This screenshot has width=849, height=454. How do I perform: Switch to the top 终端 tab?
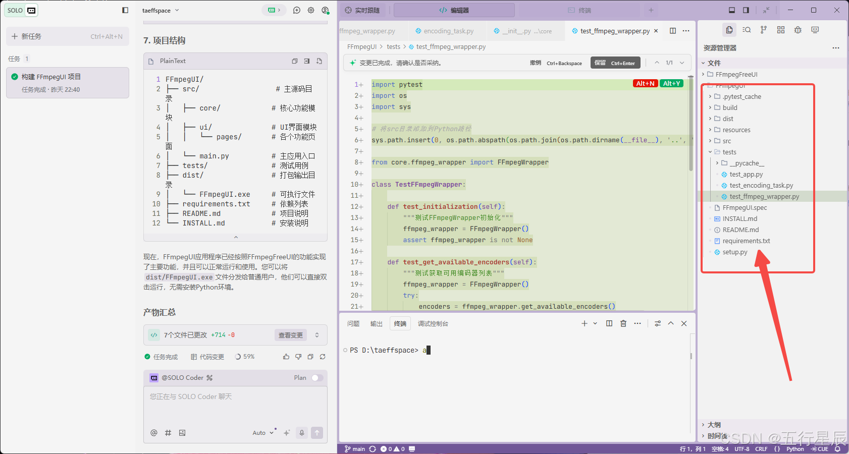pos(579,10)
